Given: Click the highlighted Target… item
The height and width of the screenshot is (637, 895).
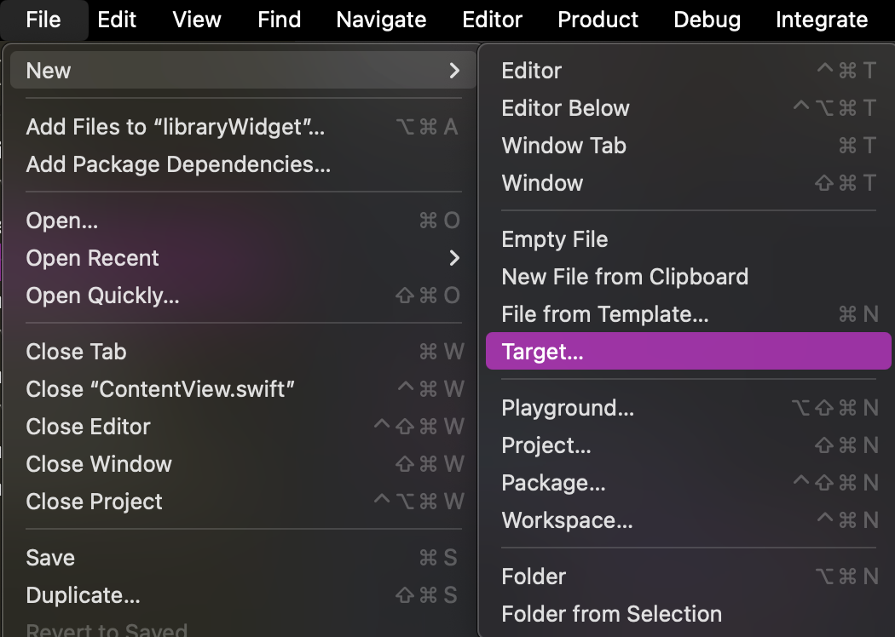Looking at the screenshot, I should 689,351.
